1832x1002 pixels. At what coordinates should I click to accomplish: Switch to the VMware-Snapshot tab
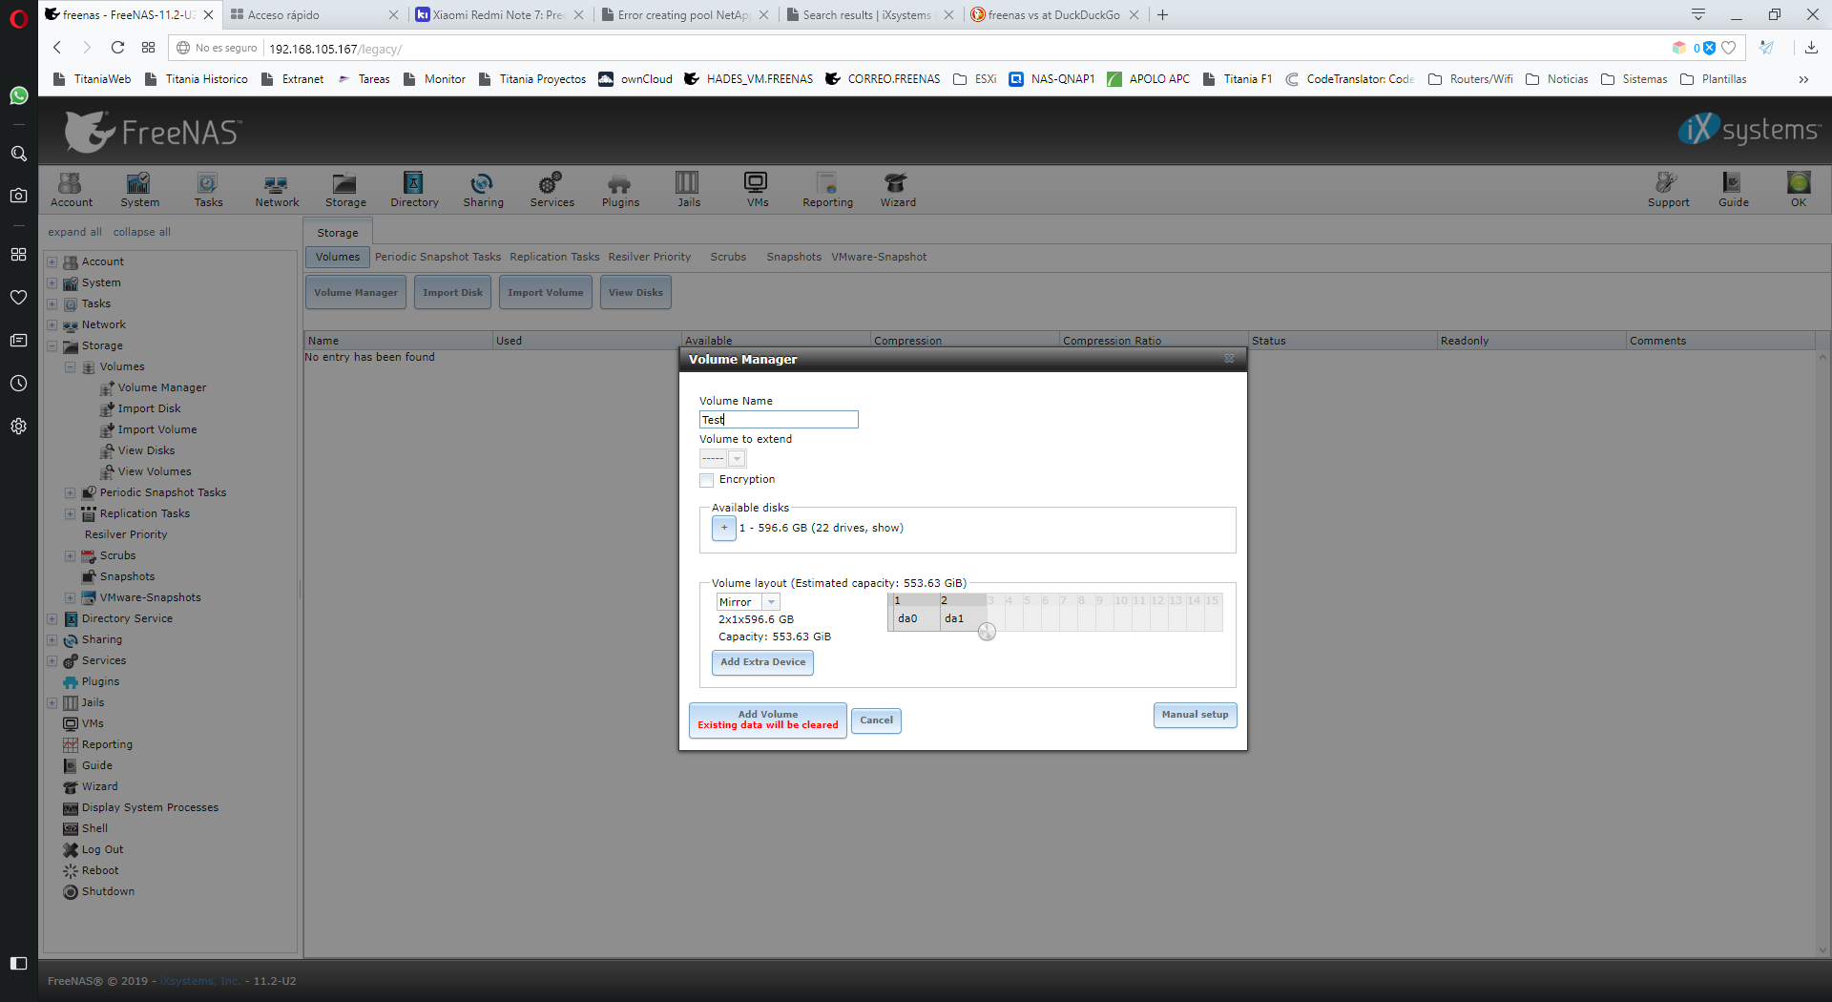tap(879, 257)
